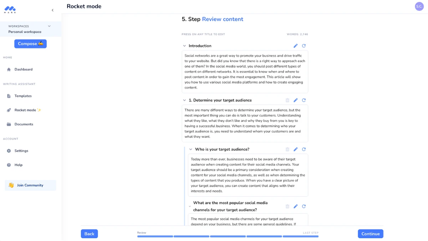Regenerate 'most popular social media channels' section
The width and height of the screenshot is (428, 241).
click(304, 206)
